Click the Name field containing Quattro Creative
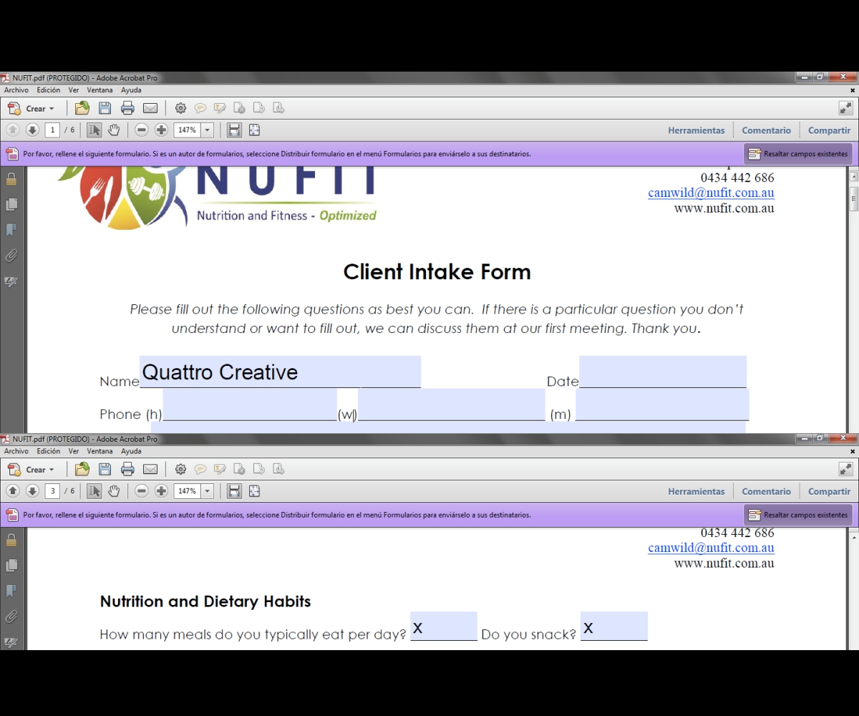 tap(280, 372)
